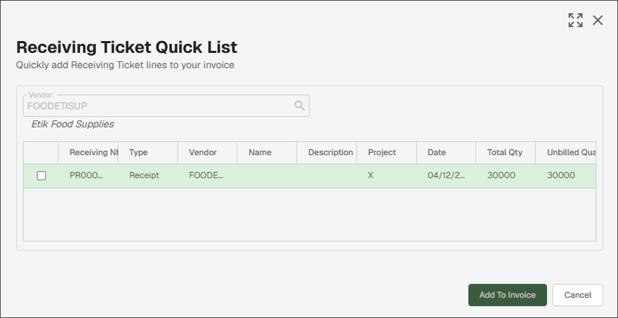618x318 pixels.
Task: Click the Name column header
Action: tap(267, 152)
